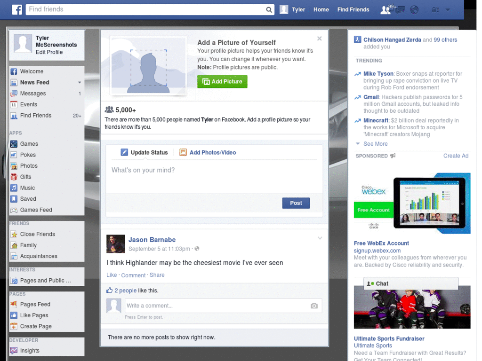Open Jason Barnabe's profile name link
Viewport: 482px width, 361px height.
pyautogui.click(x=152, y=240)
